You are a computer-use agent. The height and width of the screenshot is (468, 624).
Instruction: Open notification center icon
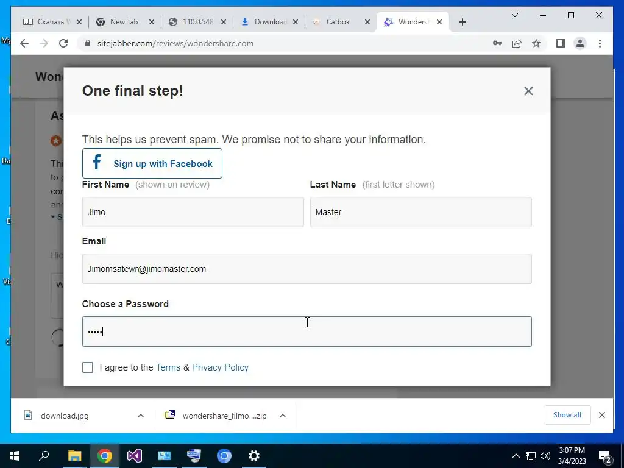[x=605, y=456]
